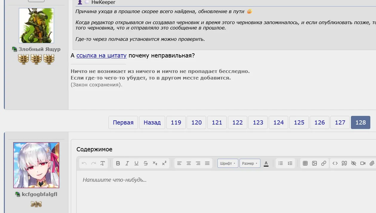The height and width of the screenshot is (213, 376).
Task: Insert a code block
Action: [x=335, y=163]
